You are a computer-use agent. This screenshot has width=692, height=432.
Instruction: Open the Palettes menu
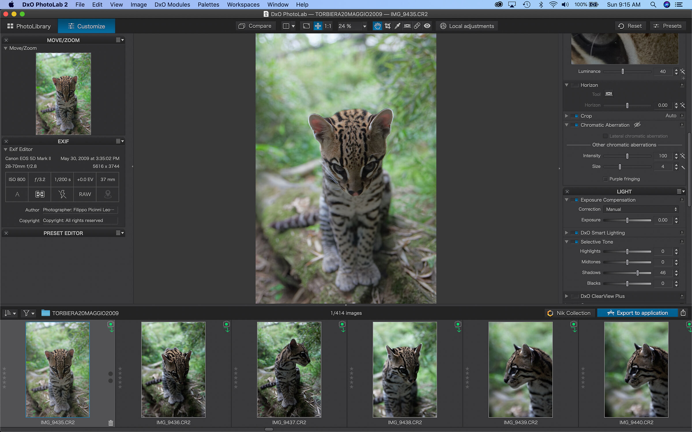pos(208,5)
